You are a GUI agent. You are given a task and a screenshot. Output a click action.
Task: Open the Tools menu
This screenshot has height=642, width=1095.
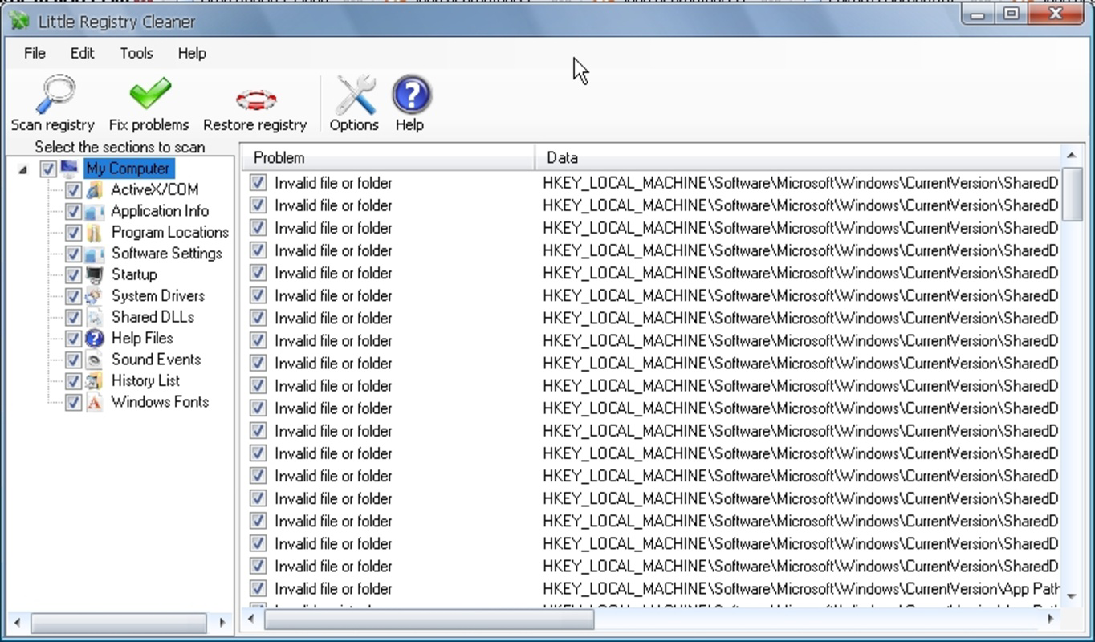(136, 53)
